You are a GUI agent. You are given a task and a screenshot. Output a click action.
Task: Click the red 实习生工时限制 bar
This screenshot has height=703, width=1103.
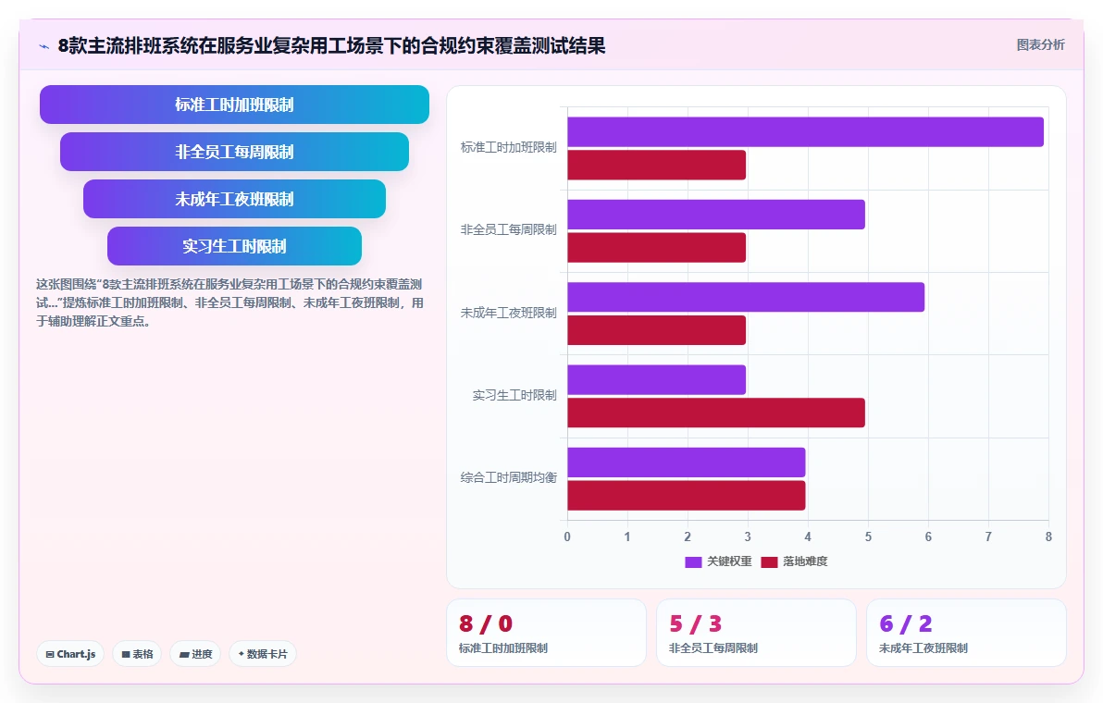pos(716,413)
